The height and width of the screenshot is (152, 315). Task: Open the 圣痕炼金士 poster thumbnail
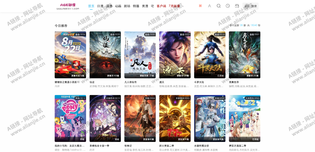pos(105,118)
